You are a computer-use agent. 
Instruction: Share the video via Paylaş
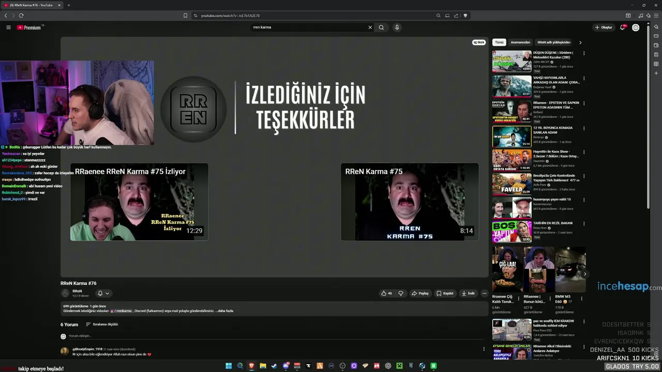[420, 293]
